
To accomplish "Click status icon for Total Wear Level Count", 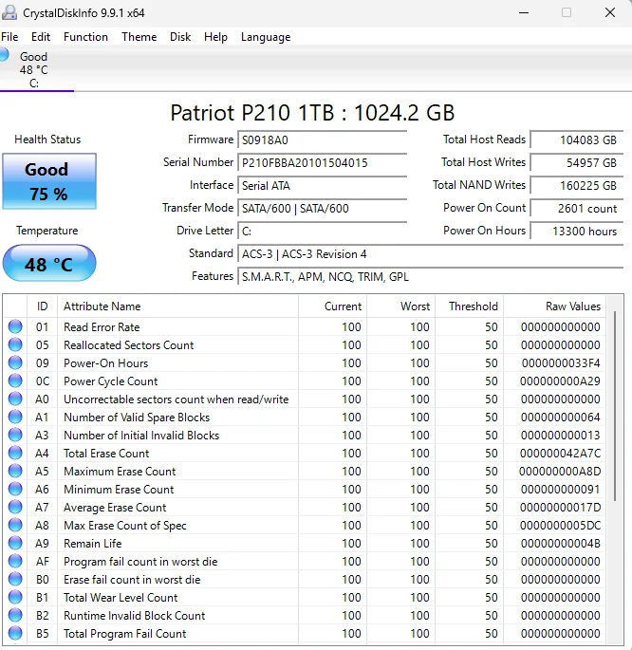I will click(x=15, y=597).
